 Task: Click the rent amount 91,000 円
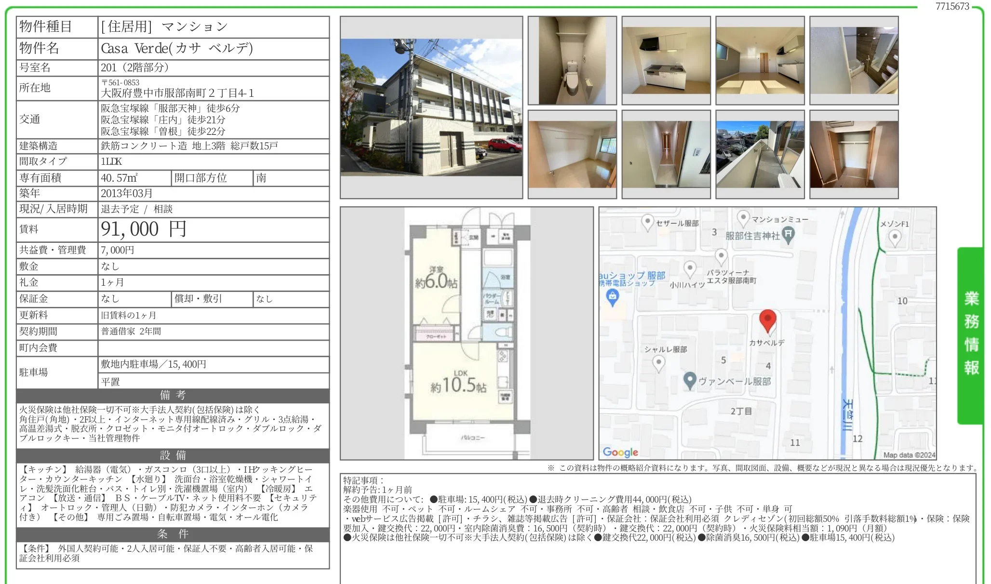tap(143, 229)
